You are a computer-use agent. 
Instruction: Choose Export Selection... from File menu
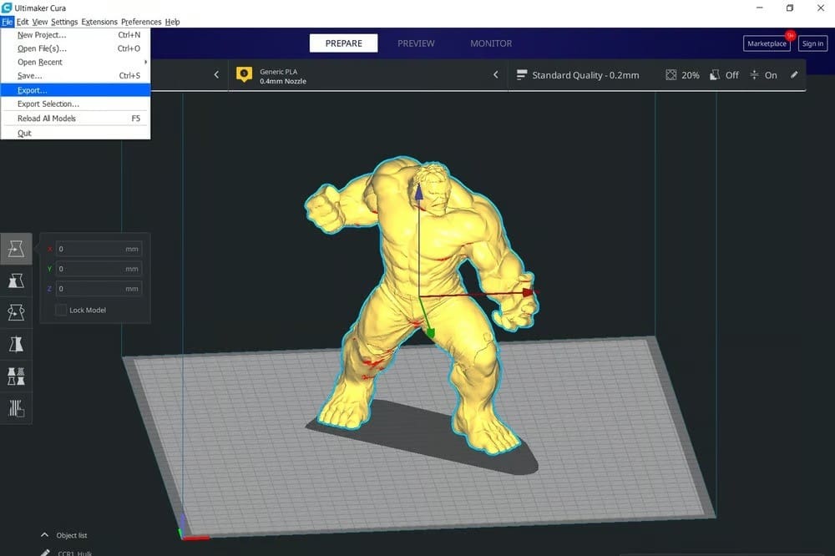click(x=76, y=104)
